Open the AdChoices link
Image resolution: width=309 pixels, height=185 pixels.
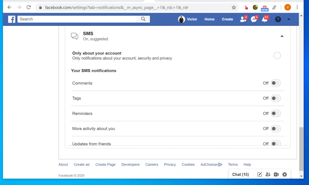(x=209, y=164)
